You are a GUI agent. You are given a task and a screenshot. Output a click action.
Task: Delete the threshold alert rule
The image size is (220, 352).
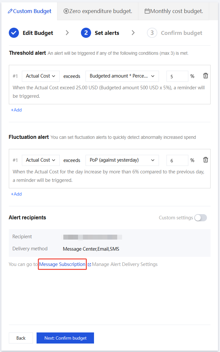pyautogui.click(x=205, y=76)
